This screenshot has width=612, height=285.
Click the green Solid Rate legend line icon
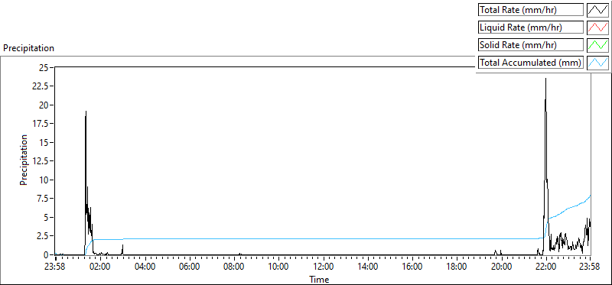(597, 45)
